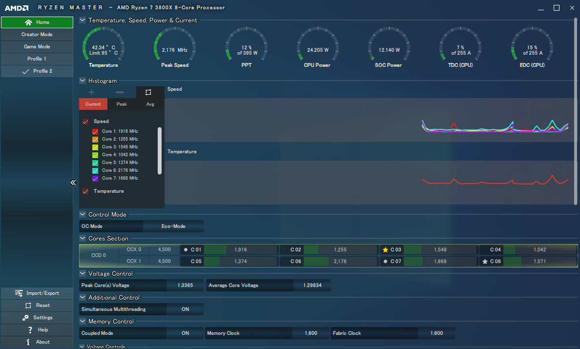
Task: Toggle Core 2: 1255 MHz checkbox
Action: 95,140
